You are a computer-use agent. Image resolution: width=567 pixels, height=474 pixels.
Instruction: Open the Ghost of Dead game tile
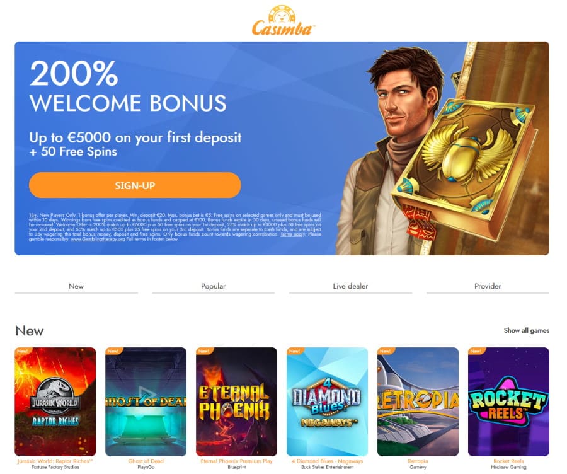click(x=146, y=402)
